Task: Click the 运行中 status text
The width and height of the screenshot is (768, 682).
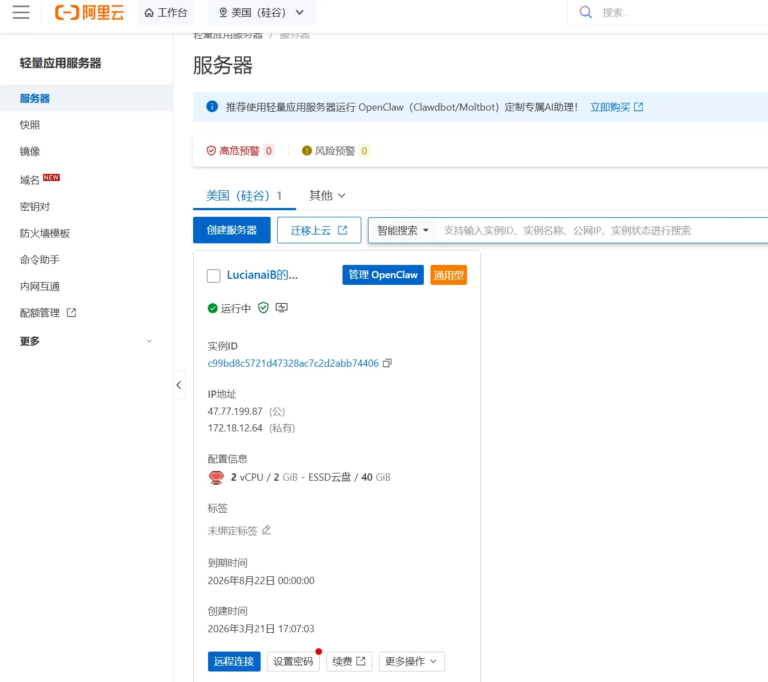Action: click(236, 308)
